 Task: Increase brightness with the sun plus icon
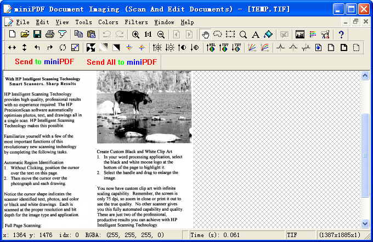tap(157, 48)
